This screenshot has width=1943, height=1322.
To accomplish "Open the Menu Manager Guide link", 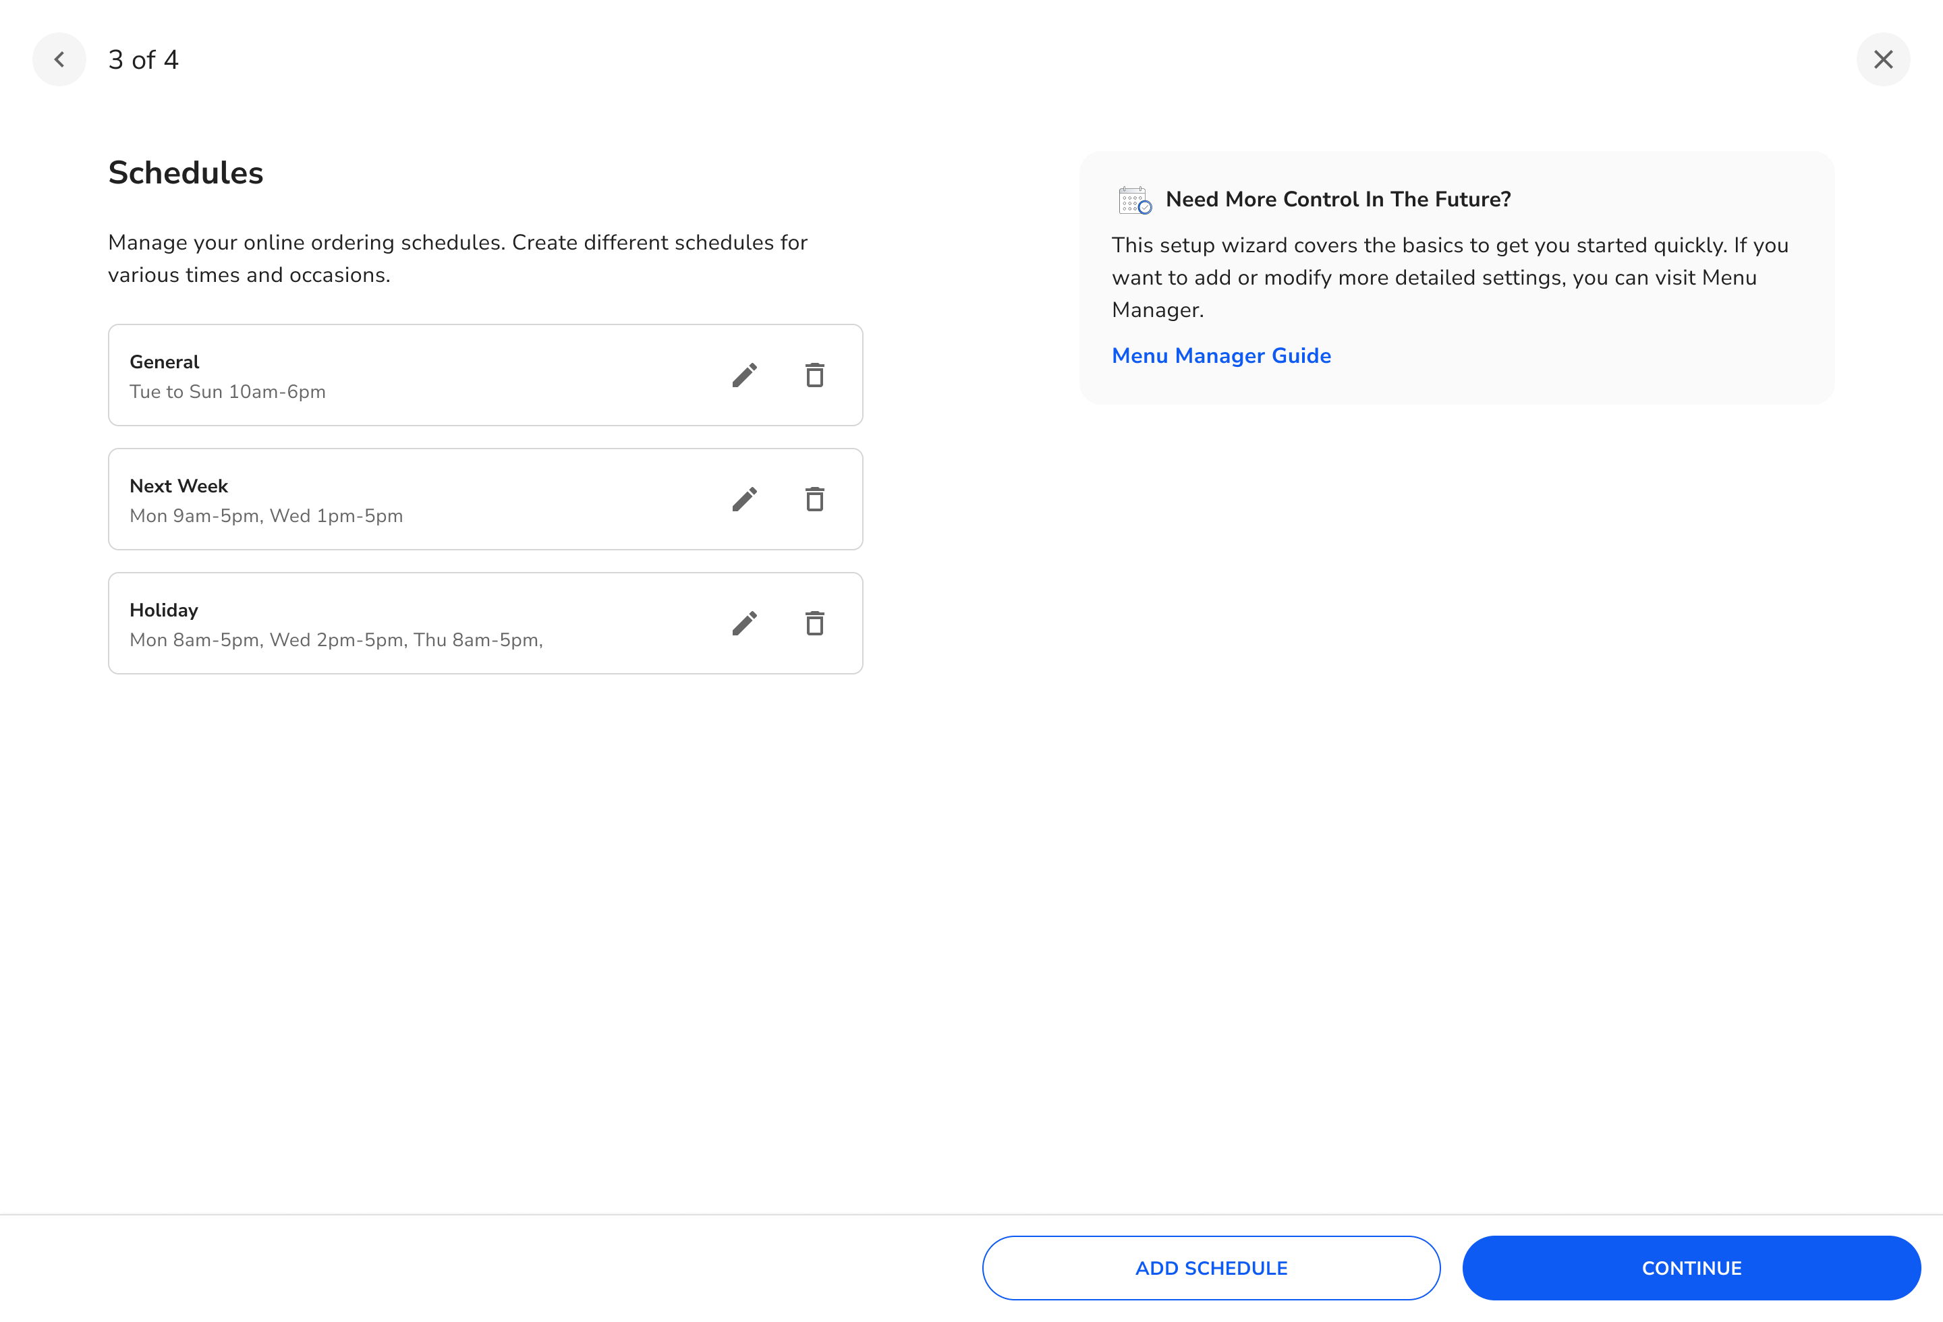I will (x=1222, y=355).
